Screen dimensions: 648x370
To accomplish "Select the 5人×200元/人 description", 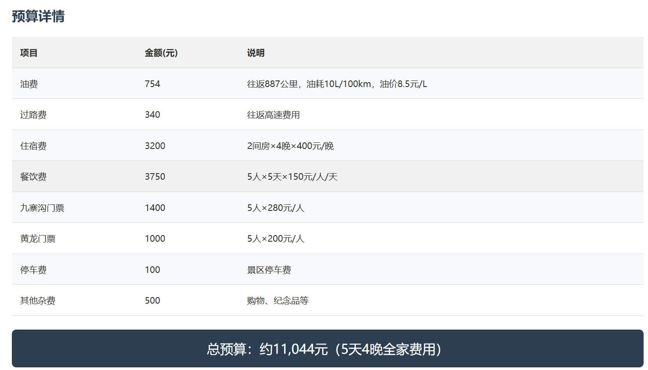I will tap(275, 239).
